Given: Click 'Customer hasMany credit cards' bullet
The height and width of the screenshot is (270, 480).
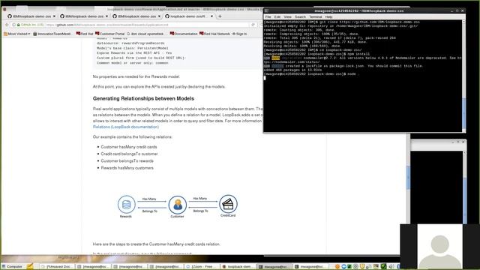Looking at the screenshot, I should 129,147.
